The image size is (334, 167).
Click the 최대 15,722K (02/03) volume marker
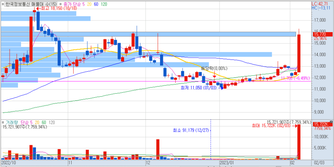pos(275,126)
